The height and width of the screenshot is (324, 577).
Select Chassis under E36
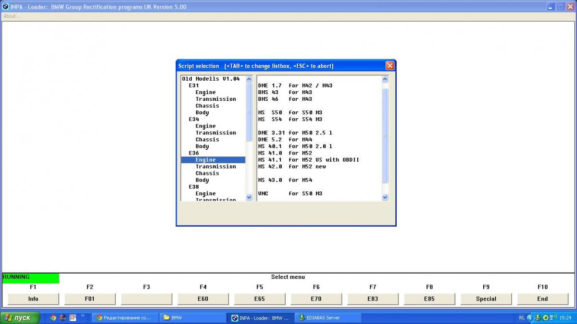click(207, 173)
